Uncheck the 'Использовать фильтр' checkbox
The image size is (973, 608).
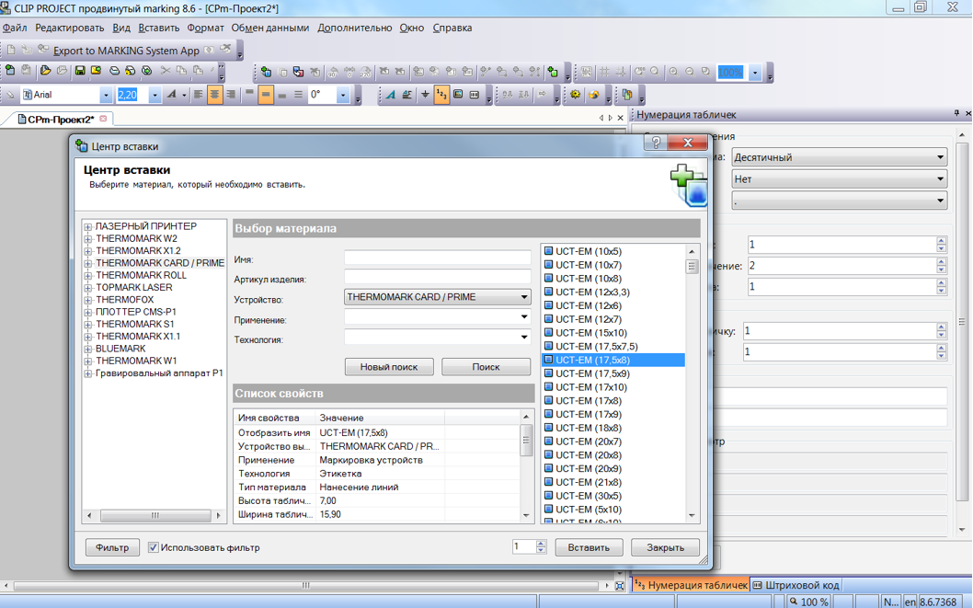point(153,548)
